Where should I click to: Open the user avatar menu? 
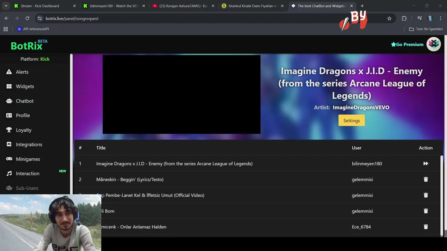pos(434,44)
